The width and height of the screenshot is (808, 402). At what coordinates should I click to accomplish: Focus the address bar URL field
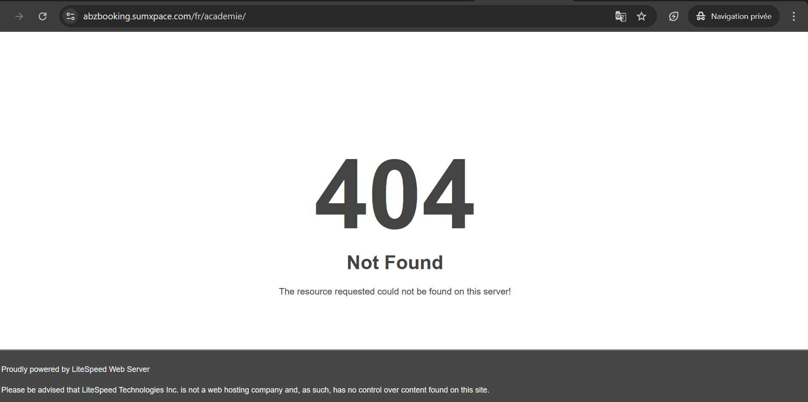click(x=344, y=16)
